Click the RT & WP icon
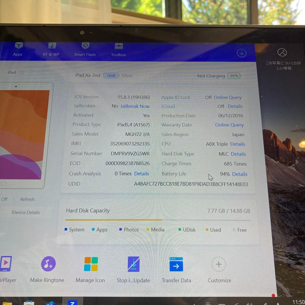The width and height of the screenshot is (305, 305). pos(51,49)
